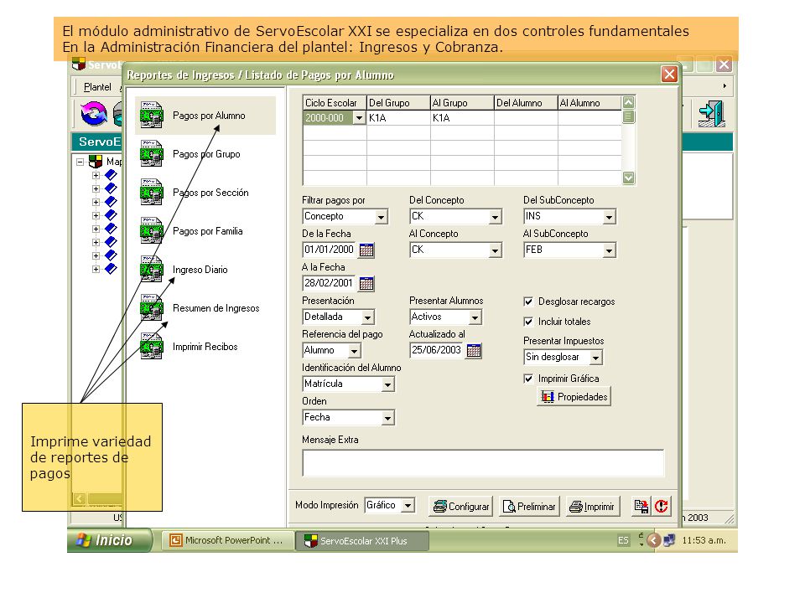Screen dimensions: 805x603
Task: Click the tray arrow icon to show hidden icons
Action: point(653,540)
